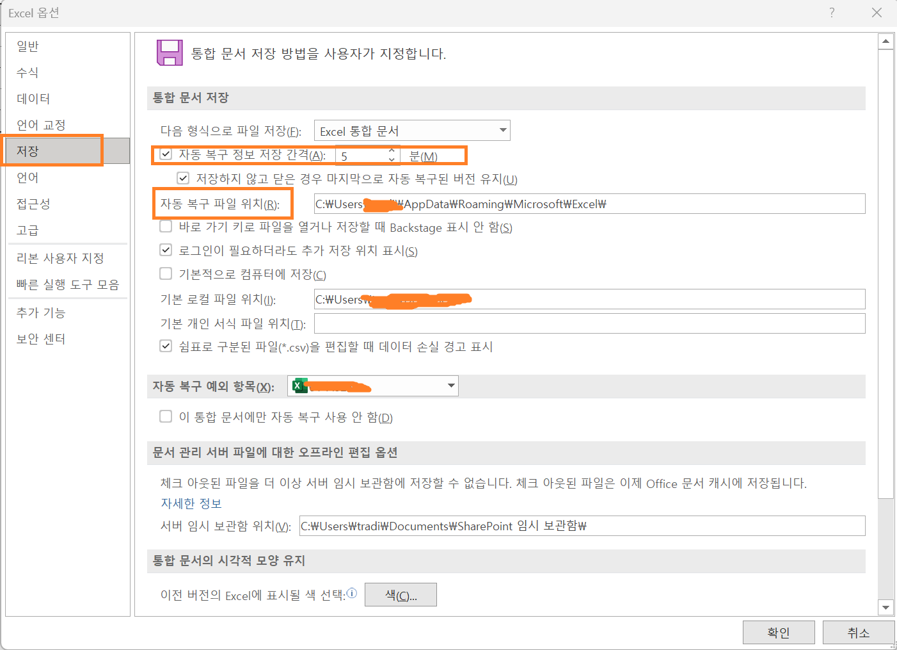Click the 통합 문서 저장 section header

pyautogui.click(x=506, y=98)
